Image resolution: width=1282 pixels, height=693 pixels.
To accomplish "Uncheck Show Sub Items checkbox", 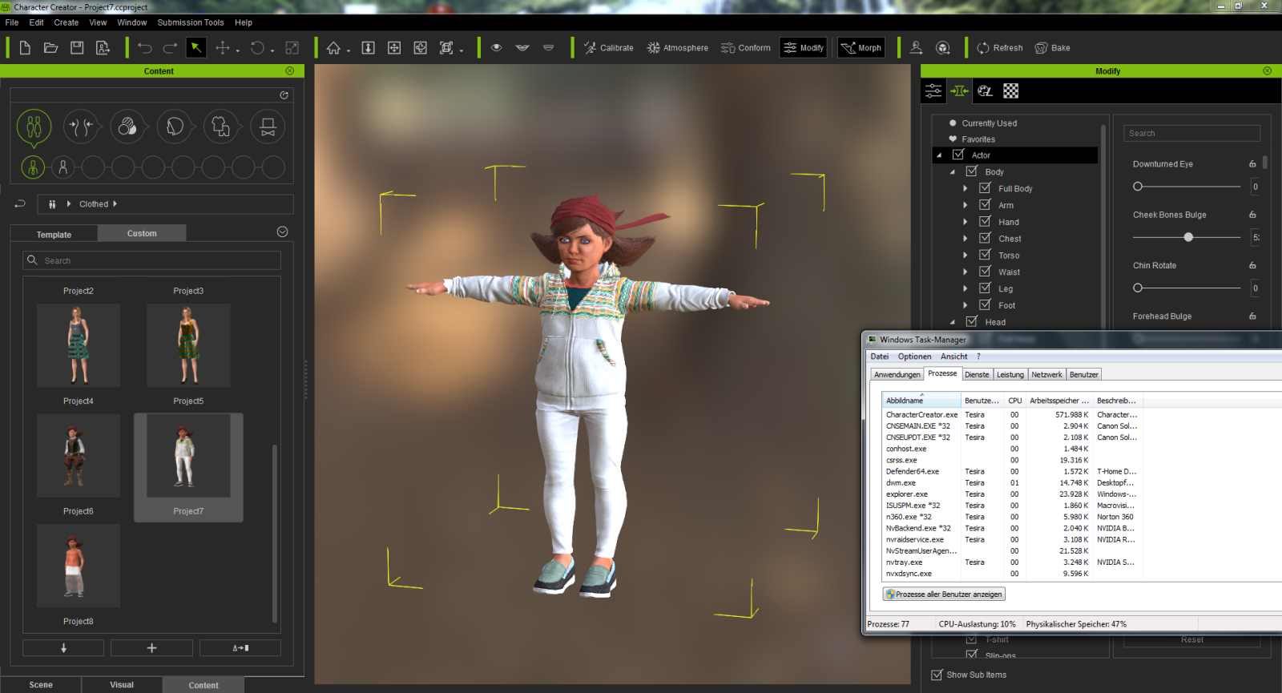I will point(937,675).
